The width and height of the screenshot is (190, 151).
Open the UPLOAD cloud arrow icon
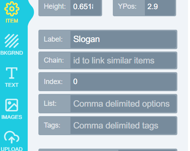coord(11,137)
